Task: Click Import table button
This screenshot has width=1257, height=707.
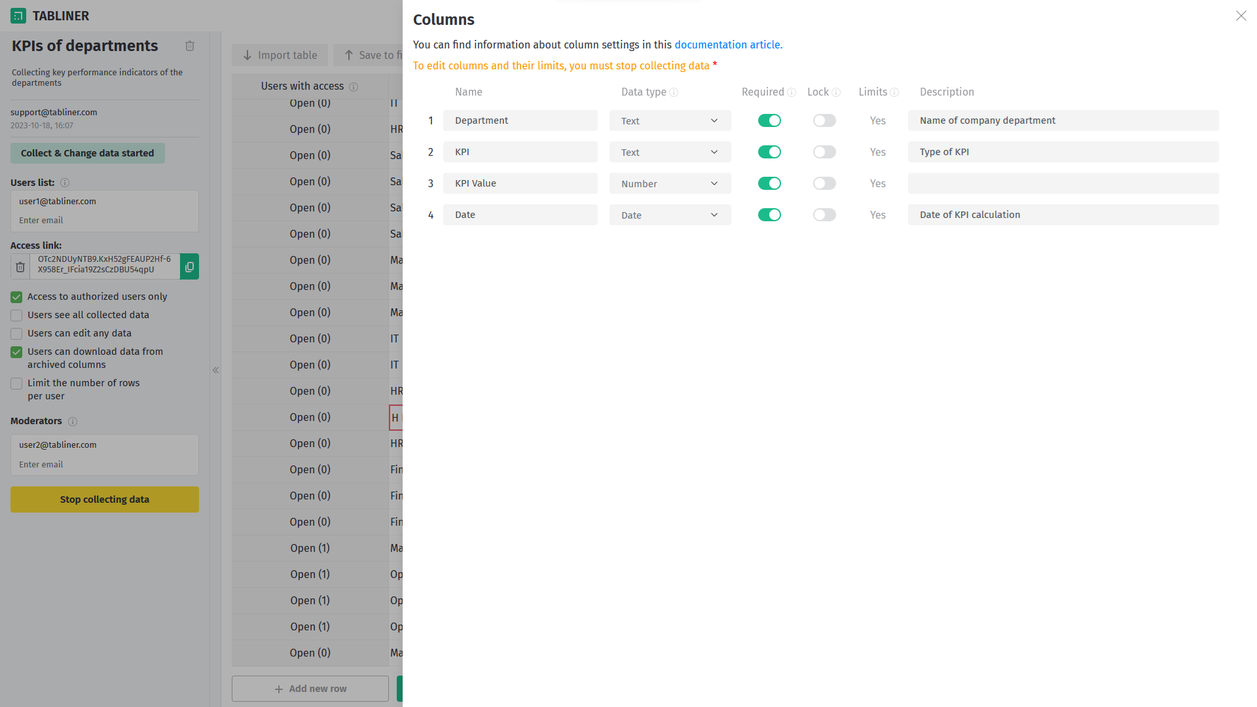Action: tap(280, 55)
